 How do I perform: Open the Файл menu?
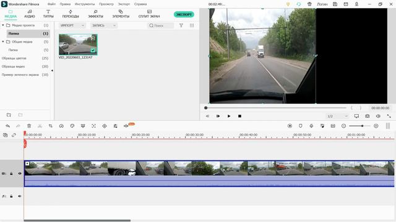51,4
